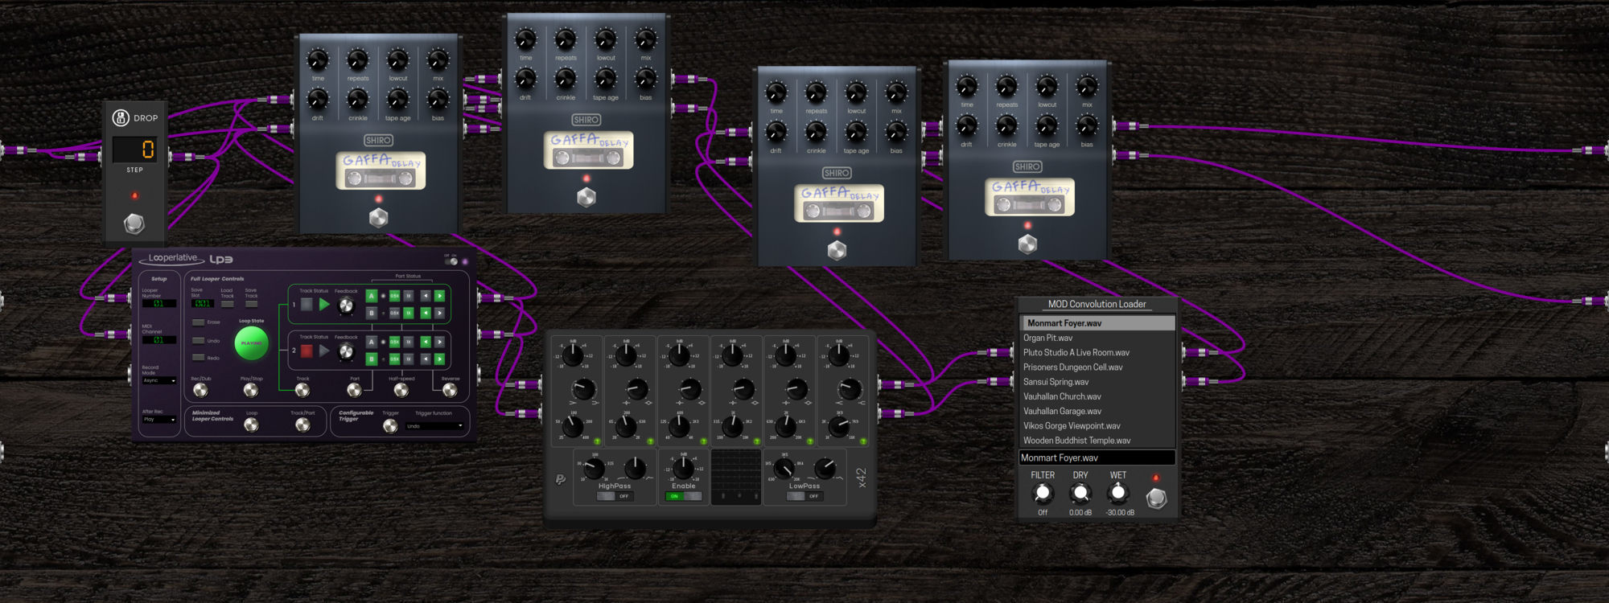1609x603 pixels.
Task: Toggle the DROP pedal footswitch
Action: click(134, 223)
